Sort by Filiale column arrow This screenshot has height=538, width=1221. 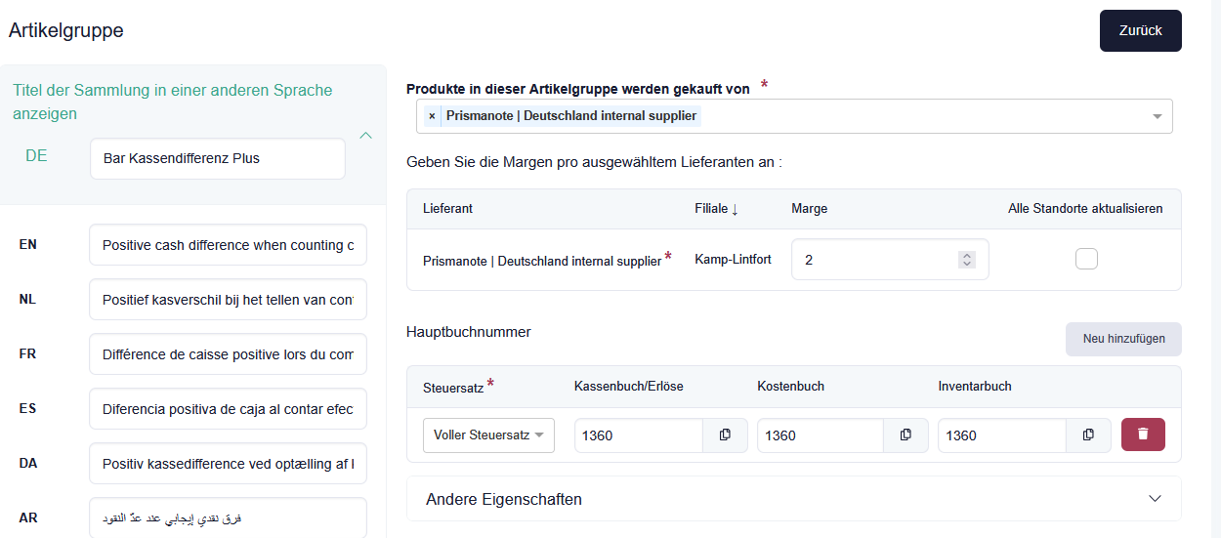(x=735, y=209)
